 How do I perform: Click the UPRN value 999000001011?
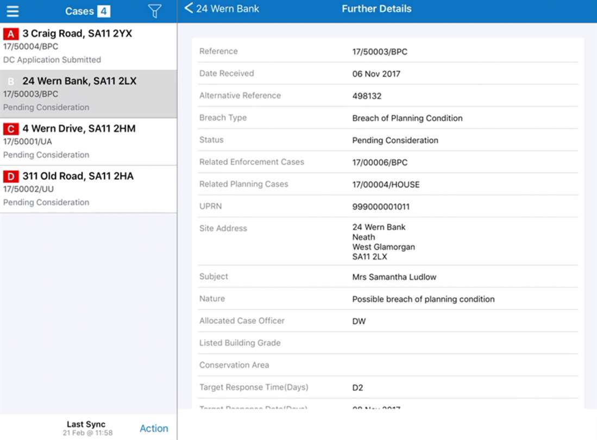click(381, 207)
